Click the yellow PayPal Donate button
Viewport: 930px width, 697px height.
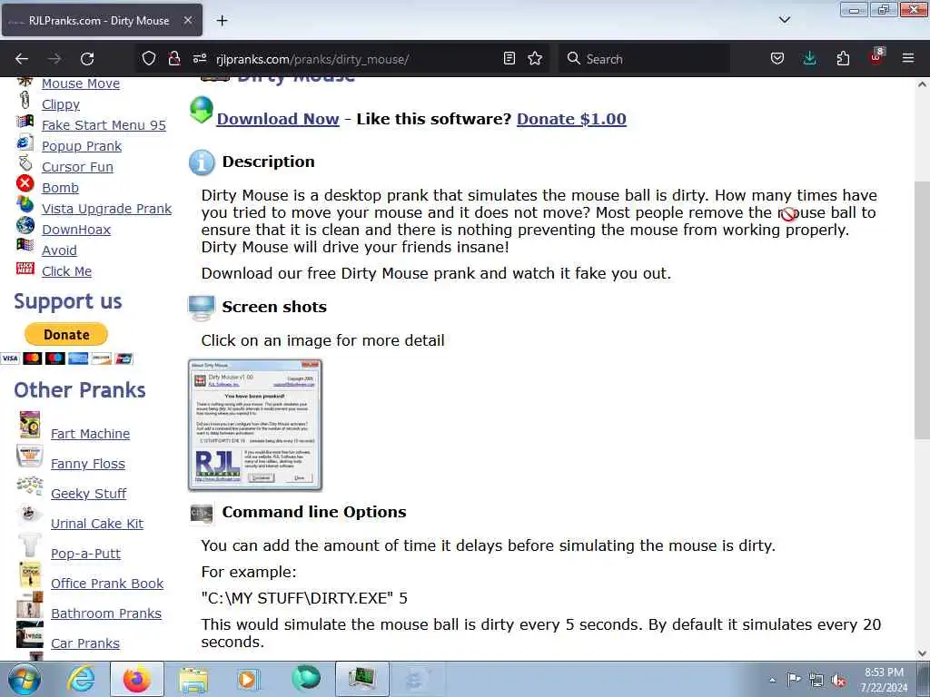pos(65,334)
